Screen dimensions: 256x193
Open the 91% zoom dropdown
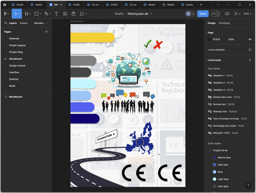click(x=248, y=14)
